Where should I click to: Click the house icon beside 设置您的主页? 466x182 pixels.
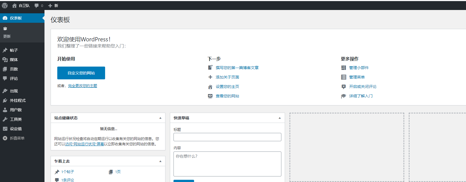[x=210, y=87]
